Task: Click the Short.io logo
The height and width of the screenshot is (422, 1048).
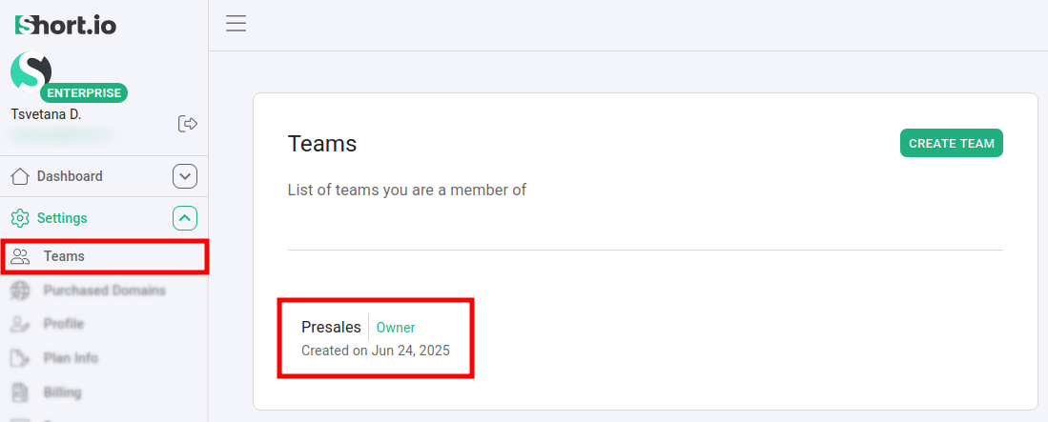Action: 66,25
